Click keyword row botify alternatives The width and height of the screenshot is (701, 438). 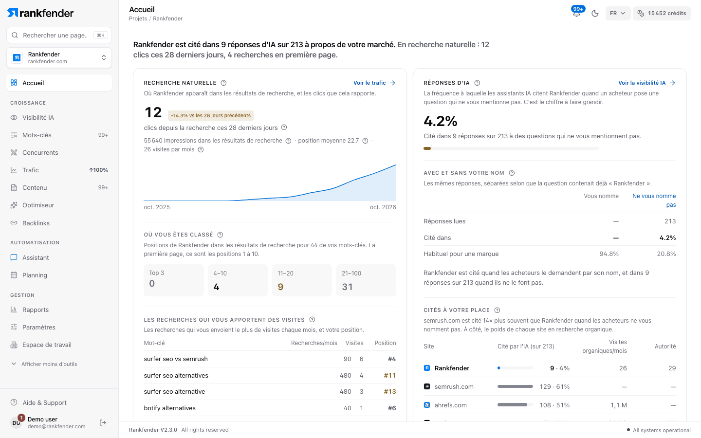[x=270, y=408]
